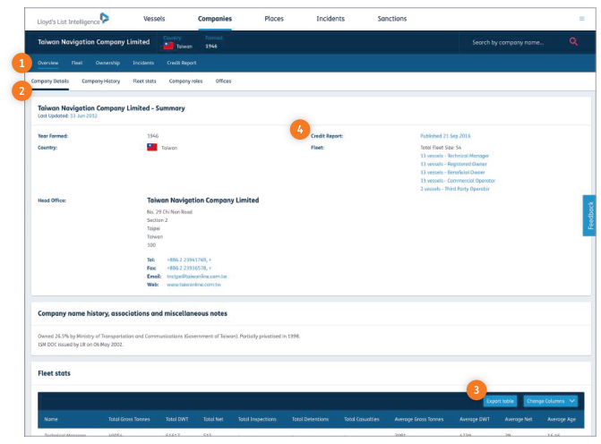
Task: Click the Total Fleet Size: 54 text
Action: pyautogui.click(x=441, y=148)
